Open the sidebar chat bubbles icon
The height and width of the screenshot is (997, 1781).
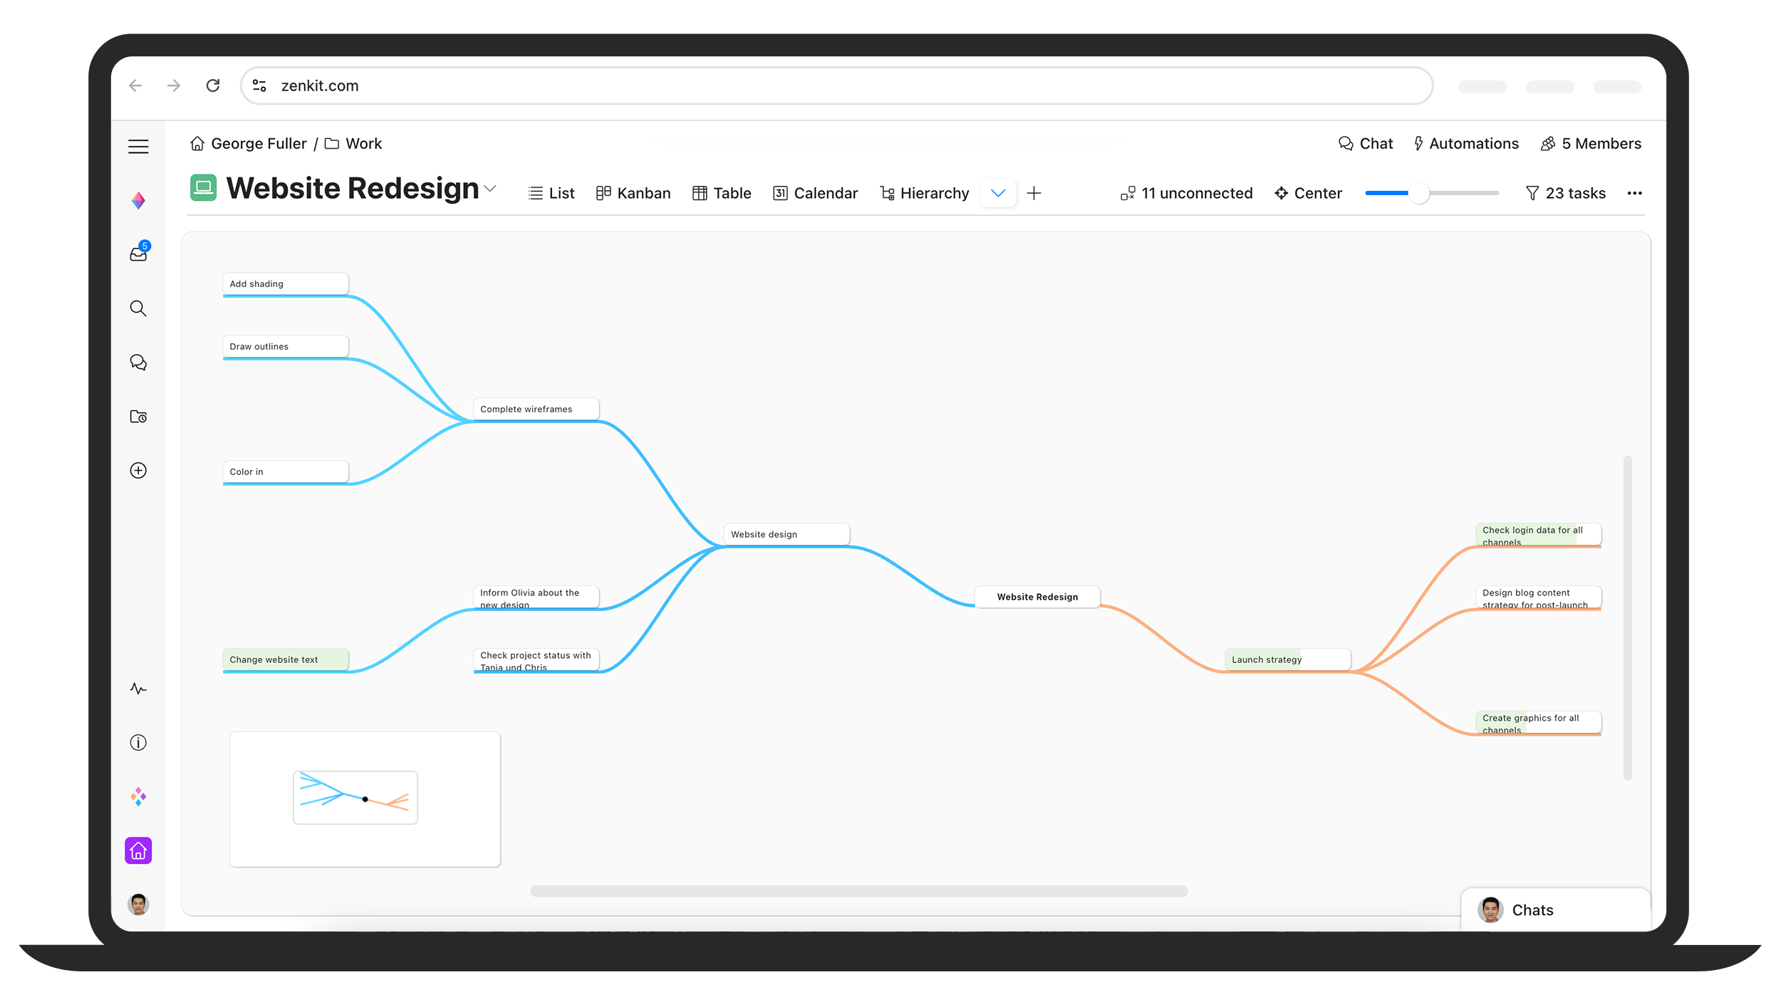(138, 362)
